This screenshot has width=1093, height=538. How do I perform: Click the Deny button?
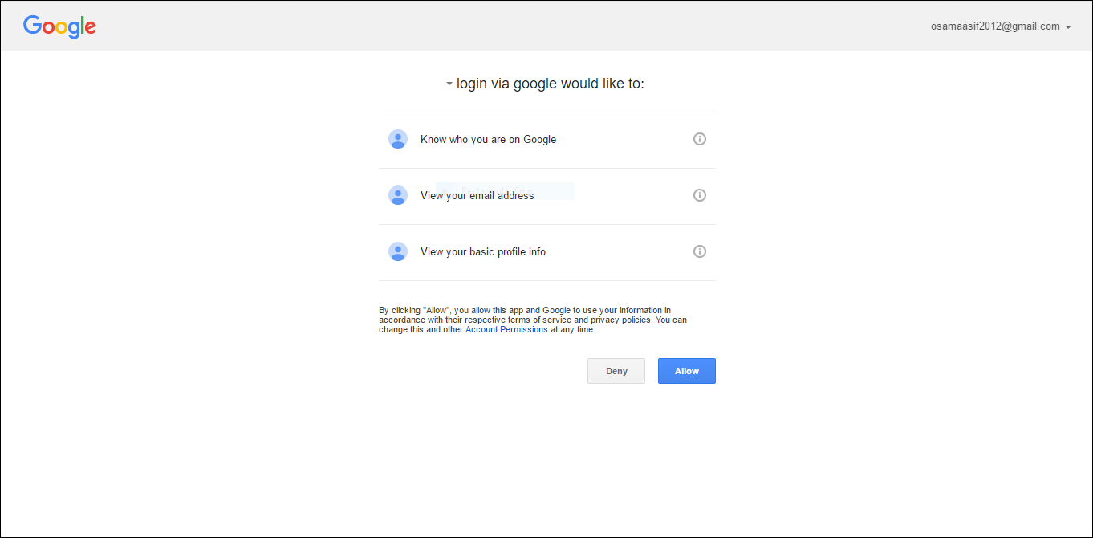(616, 371)
